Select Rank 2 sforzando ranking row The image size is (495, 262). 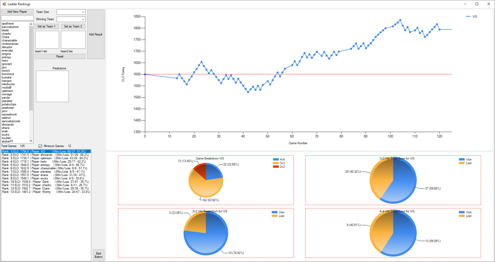click(x=46, y=155)
